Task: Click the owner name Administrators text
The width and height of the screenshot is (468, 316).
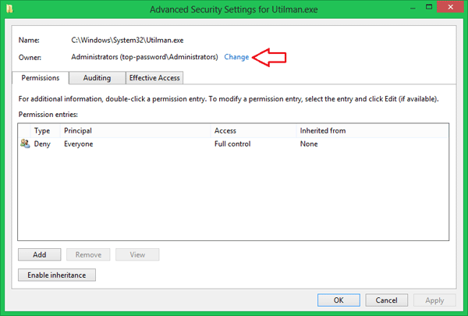Action: (x=144, y=57)
